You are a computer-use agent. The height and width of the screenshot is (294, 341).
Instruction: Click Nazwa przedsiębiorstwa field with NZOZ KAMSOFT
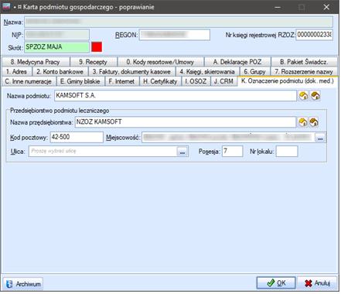click(x=186, y=122)
